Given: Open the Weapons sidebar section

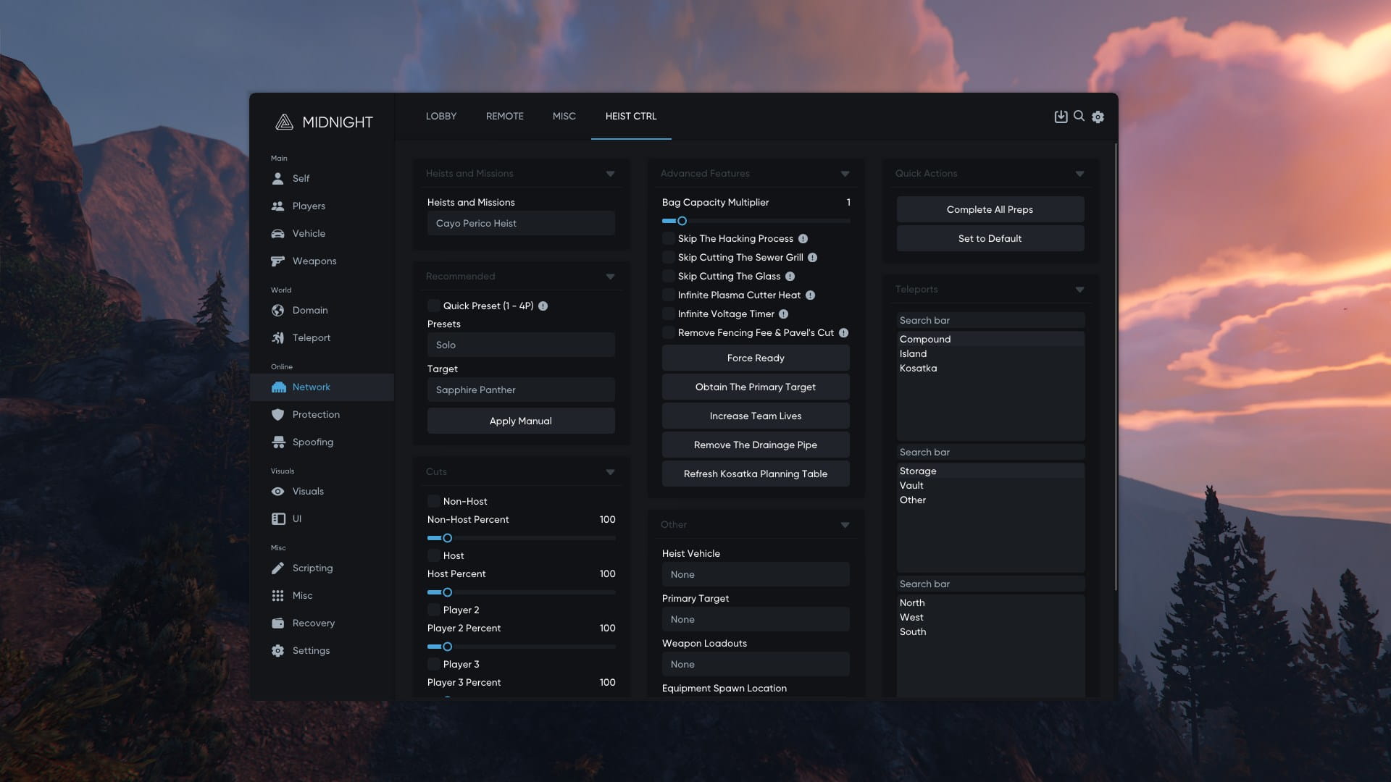Looking at the screenshot, I should (314, 261).
